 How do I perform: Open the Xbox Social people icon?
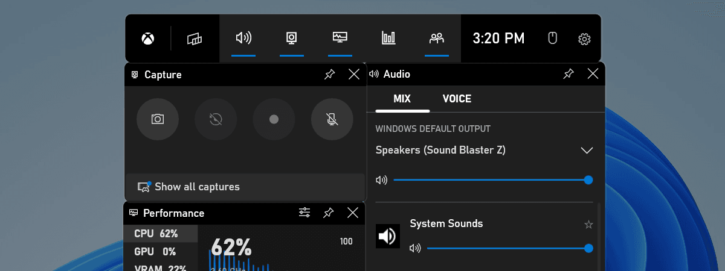(437, 39)
